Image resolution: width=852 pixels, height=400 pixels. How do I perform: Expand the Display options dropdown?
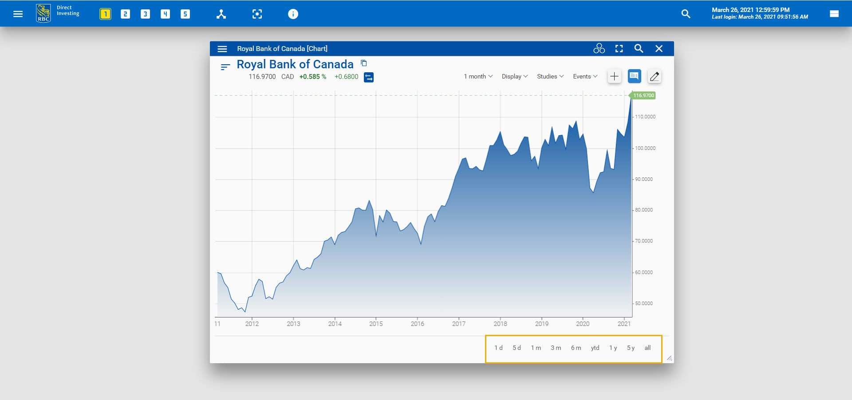click(514, 76)
